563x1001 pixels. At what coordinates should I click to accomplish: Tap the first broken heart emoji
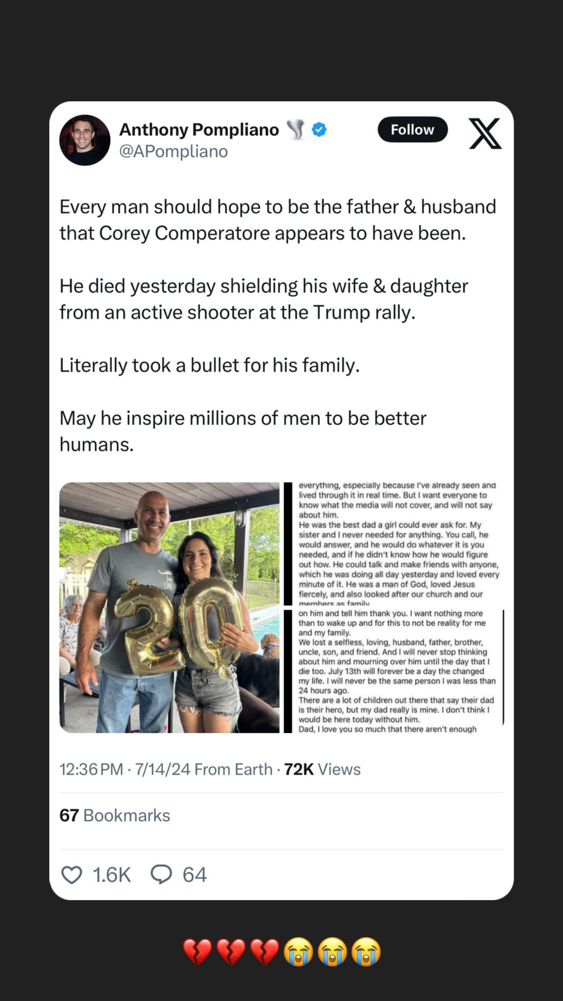point(197,952)
